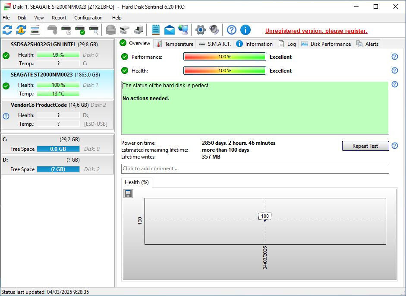Select the VendorCo ProductCode disk entry
Viewport: 406px width, 296px height.
[57, 115]
